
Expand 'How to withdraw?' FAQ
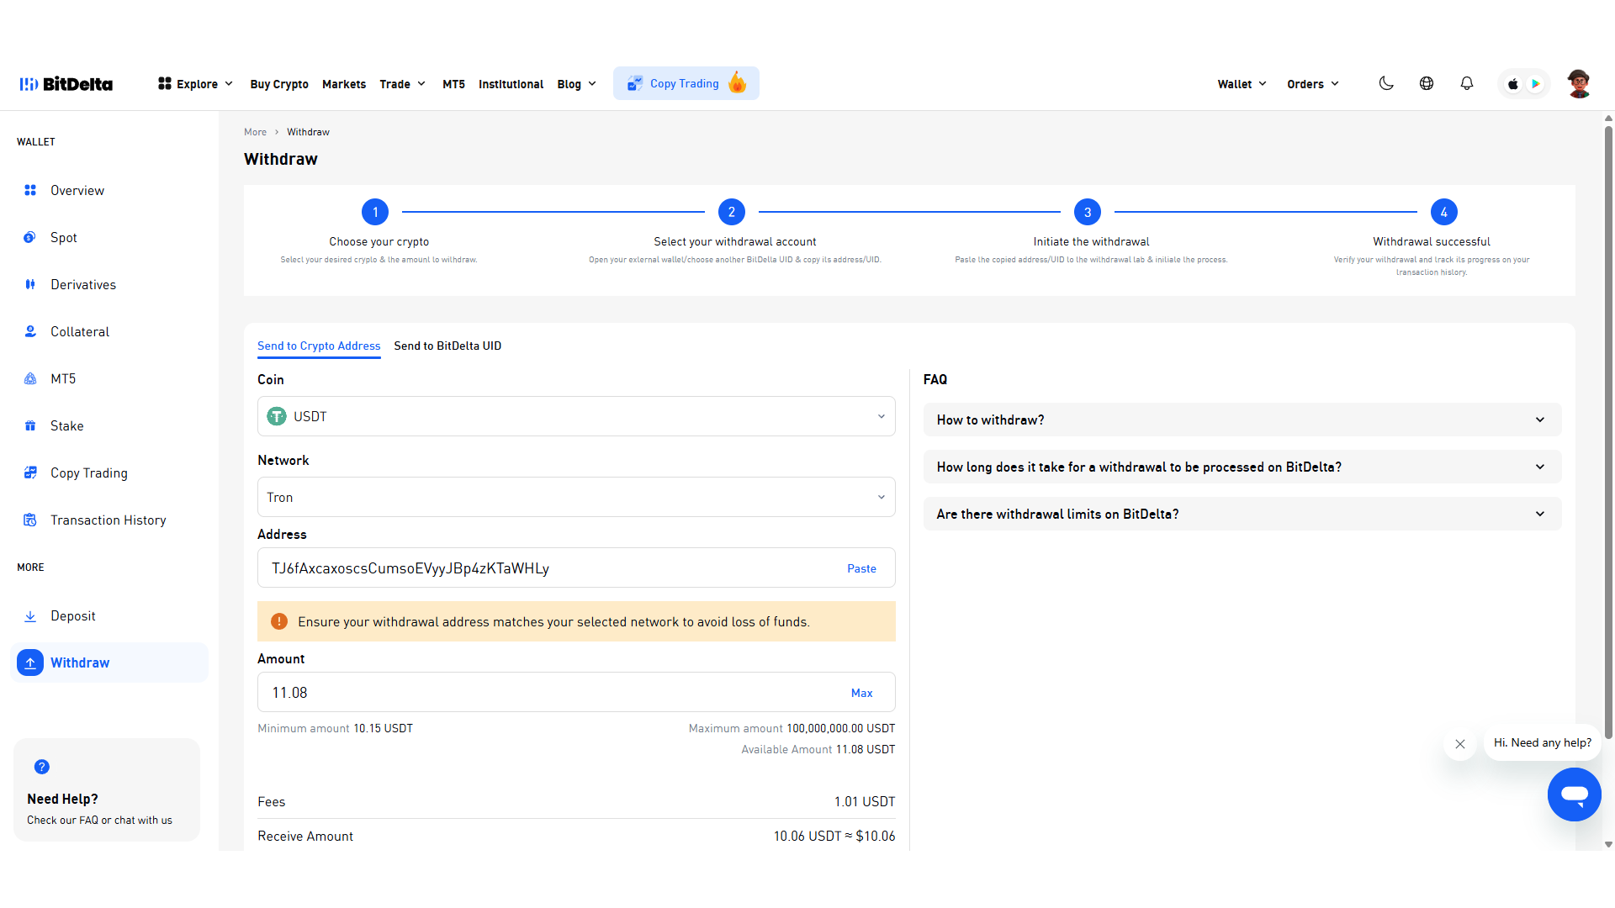pos(1242,420)
